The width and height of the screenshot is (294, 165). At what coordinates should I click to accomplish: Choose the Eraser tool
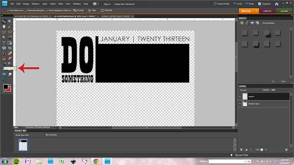(x=10, y=59)
